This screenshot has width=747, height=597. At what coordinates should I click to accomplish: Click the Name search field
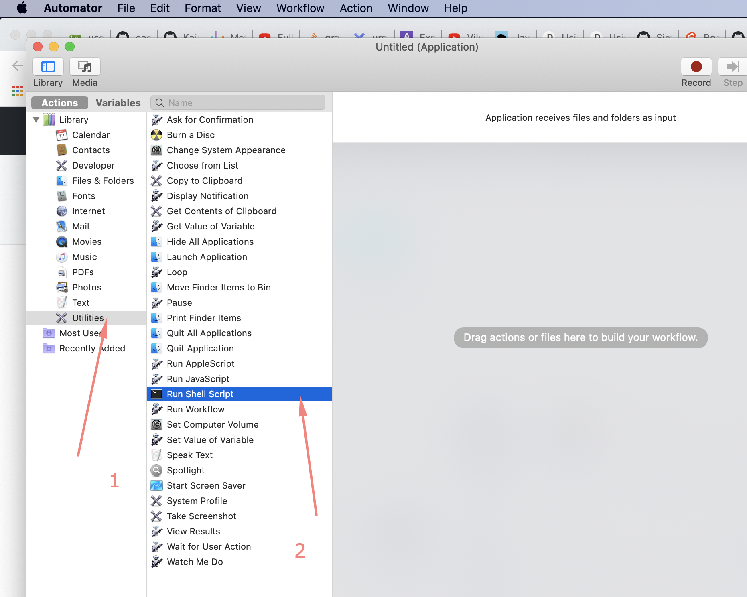(238, 103)
